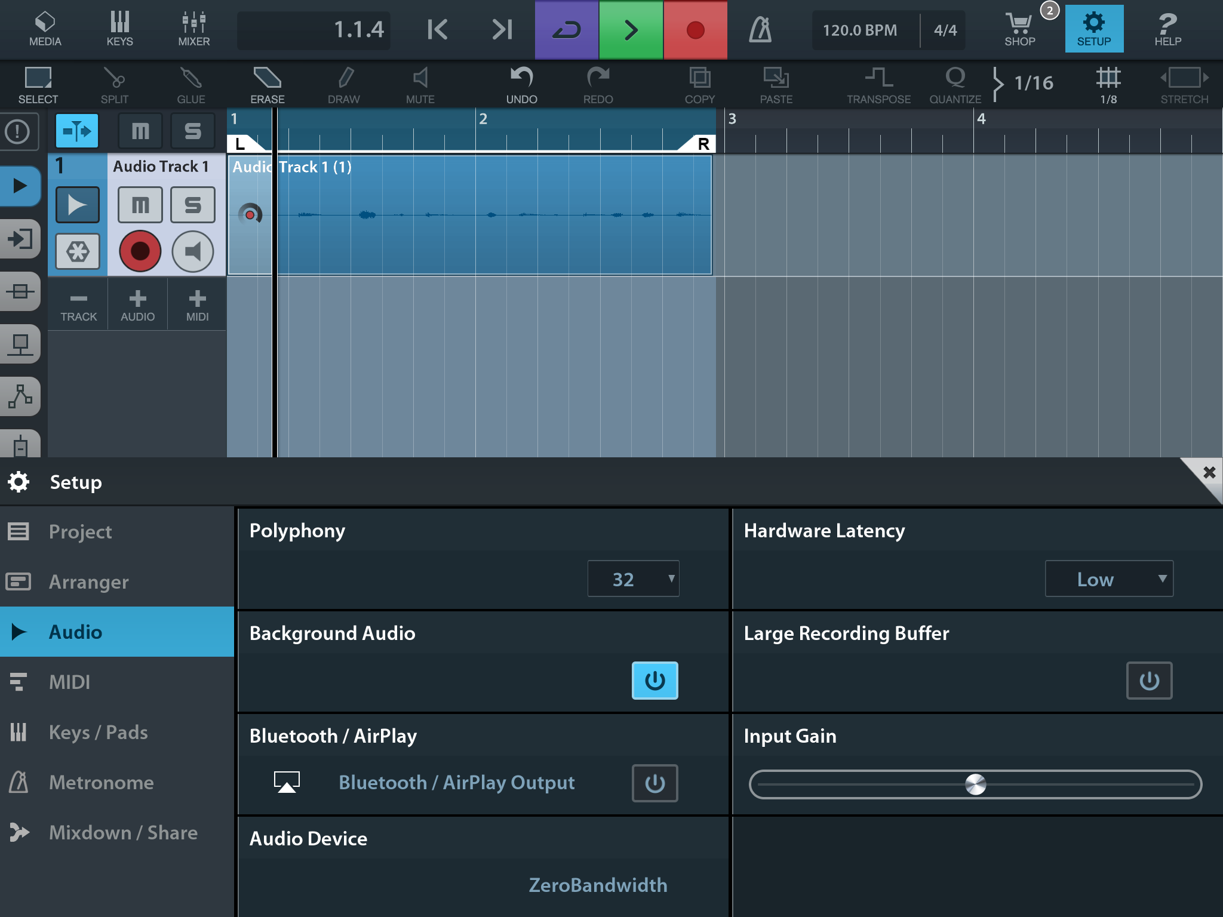Viewport: 1223px width, 917px height.
Task: Start playback with green play button
Action: click(x=631, y=29)
